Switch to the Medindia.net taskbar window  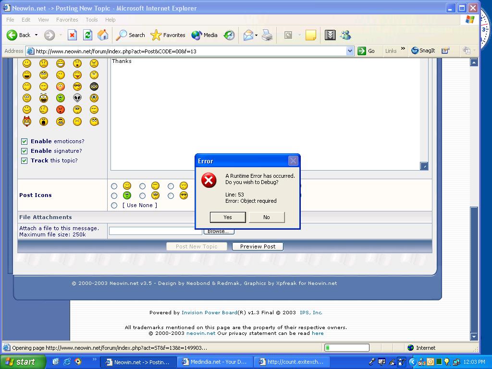pos(215,362)
